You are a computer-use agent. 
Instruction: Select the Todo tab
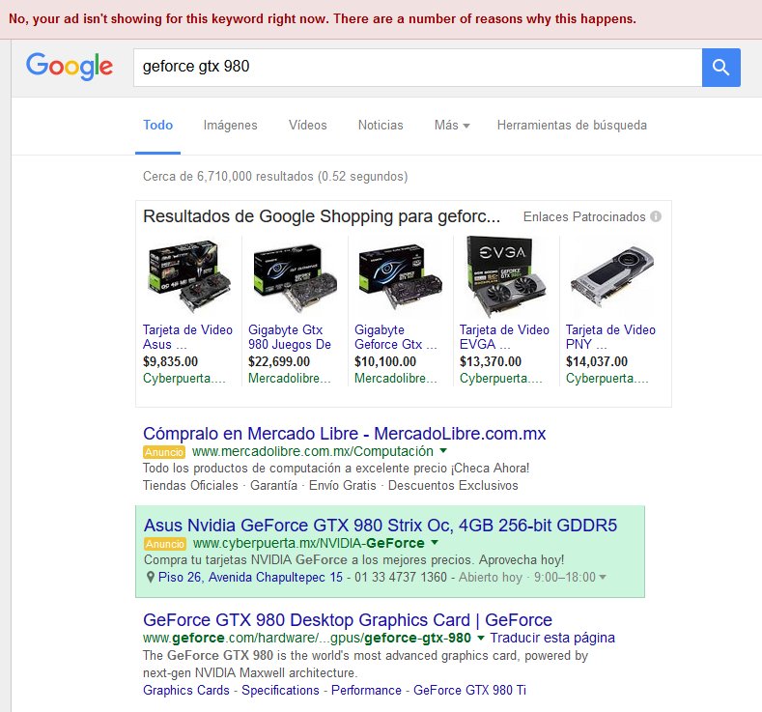[x=158, y=125]
